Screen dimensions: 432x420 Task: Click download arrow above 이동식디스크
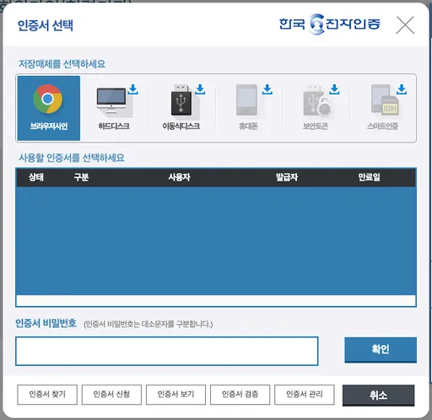pyautogui.click(x=200, y=89)
